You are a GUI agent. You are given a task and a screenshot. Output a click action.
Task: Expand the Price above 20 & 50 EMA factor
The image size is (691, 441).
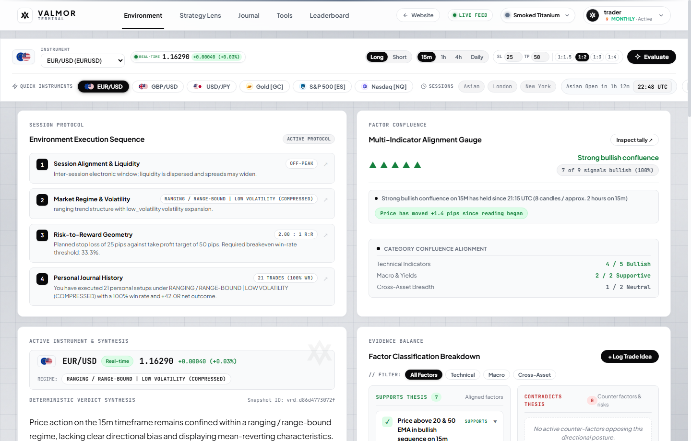pyautogui.click(x=495, y=422)
